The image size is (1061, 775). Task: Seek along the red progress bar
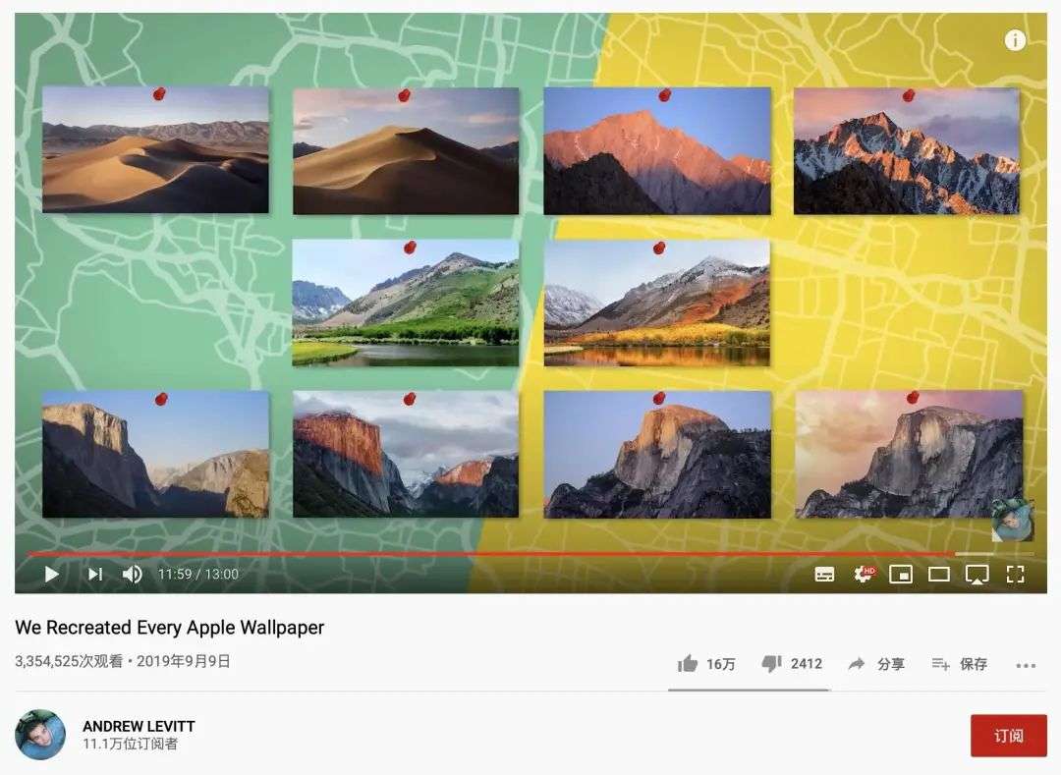pos(491,554)
